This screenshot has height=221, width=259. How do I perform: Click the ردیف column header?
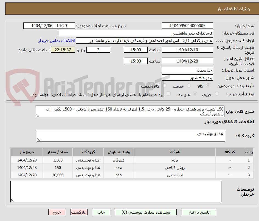[249, 152]
